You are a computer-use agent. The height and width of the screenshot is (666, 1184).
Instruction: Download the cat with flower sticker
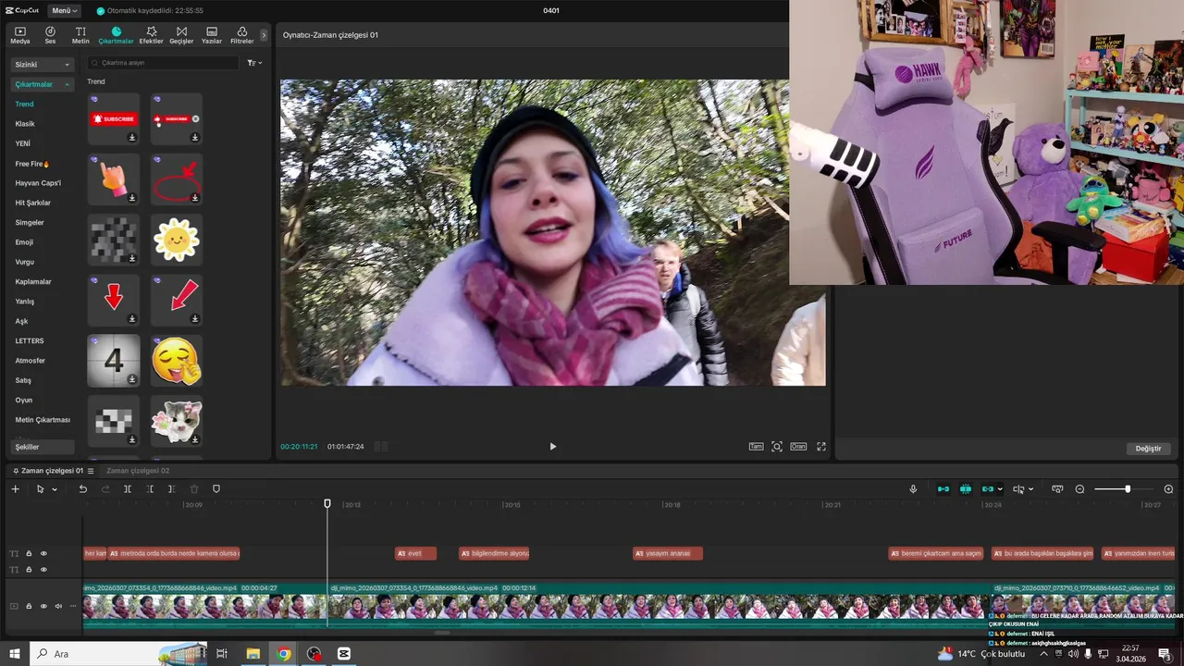(x=195, y=439)
